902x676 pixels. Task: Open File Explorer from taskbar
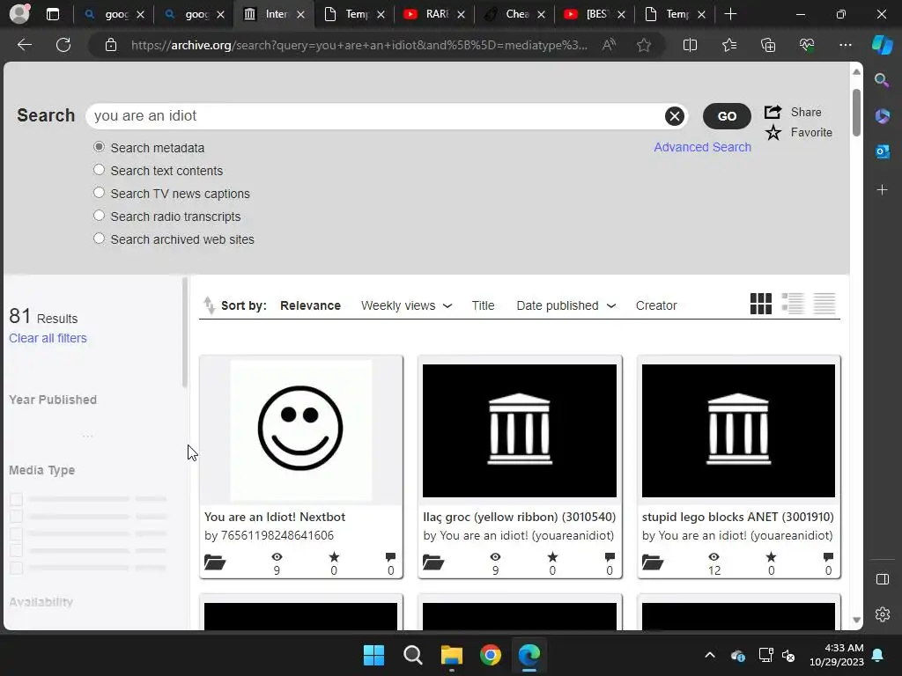[x=452, y=655]
